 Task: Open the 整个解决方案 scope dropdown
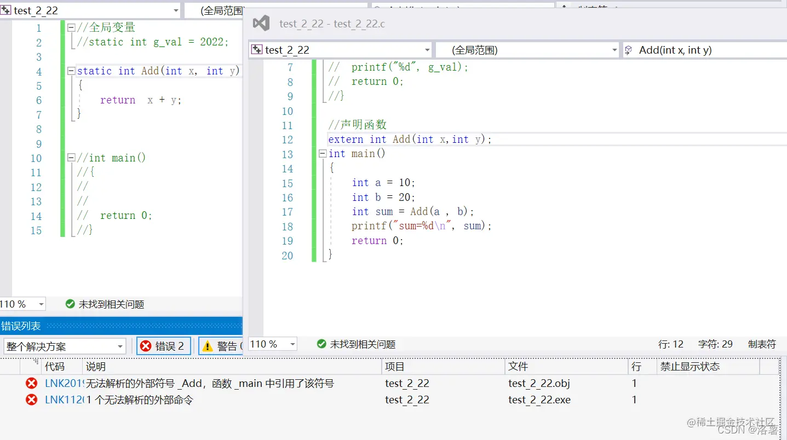click(x=65, y=346)
